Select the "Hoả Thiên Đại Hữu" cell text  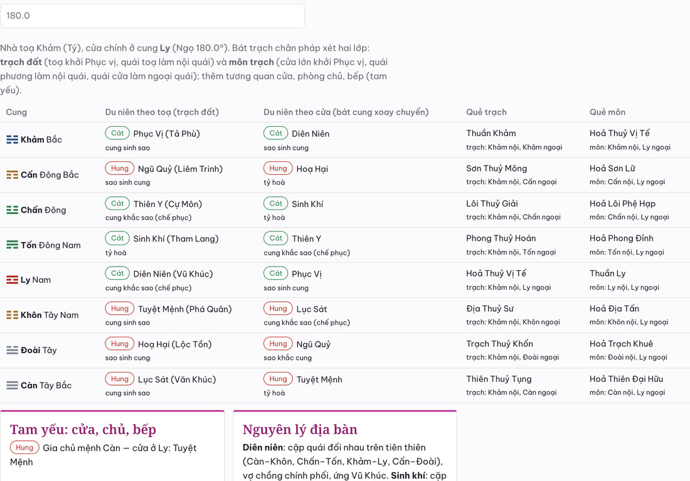click(626, 379)
